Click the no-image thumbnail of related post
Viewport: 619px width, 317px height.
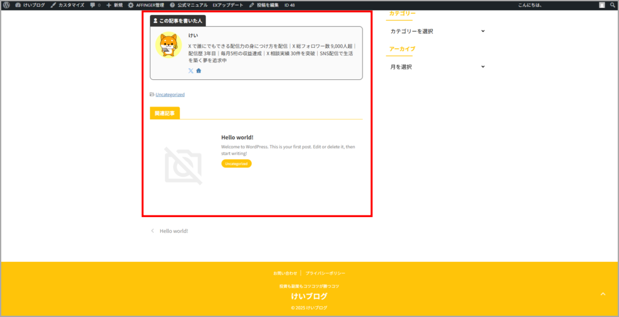[x=183, y=166]
